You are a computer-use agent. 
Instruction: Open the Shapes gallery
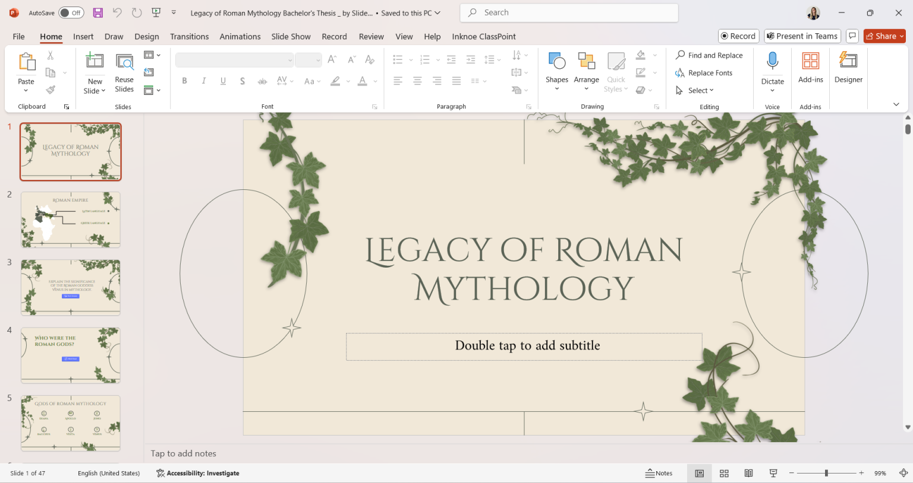pyautogui.click(x=557, y=71)
